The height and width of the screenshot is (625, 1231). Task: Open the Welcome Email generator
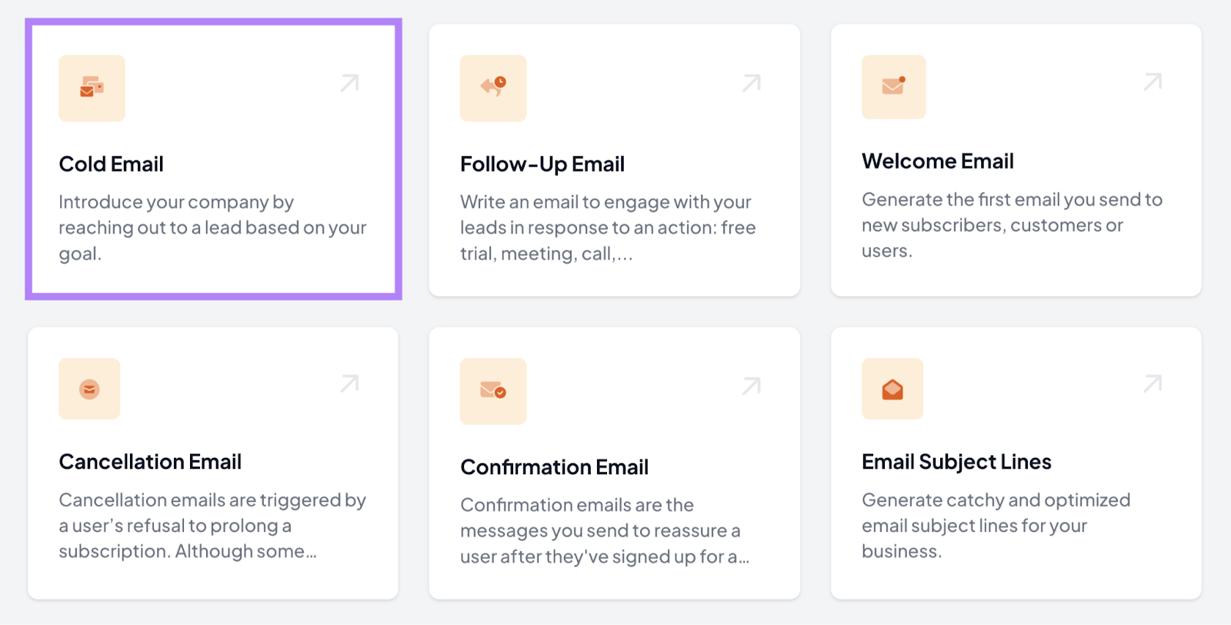[x=937, y=161]
